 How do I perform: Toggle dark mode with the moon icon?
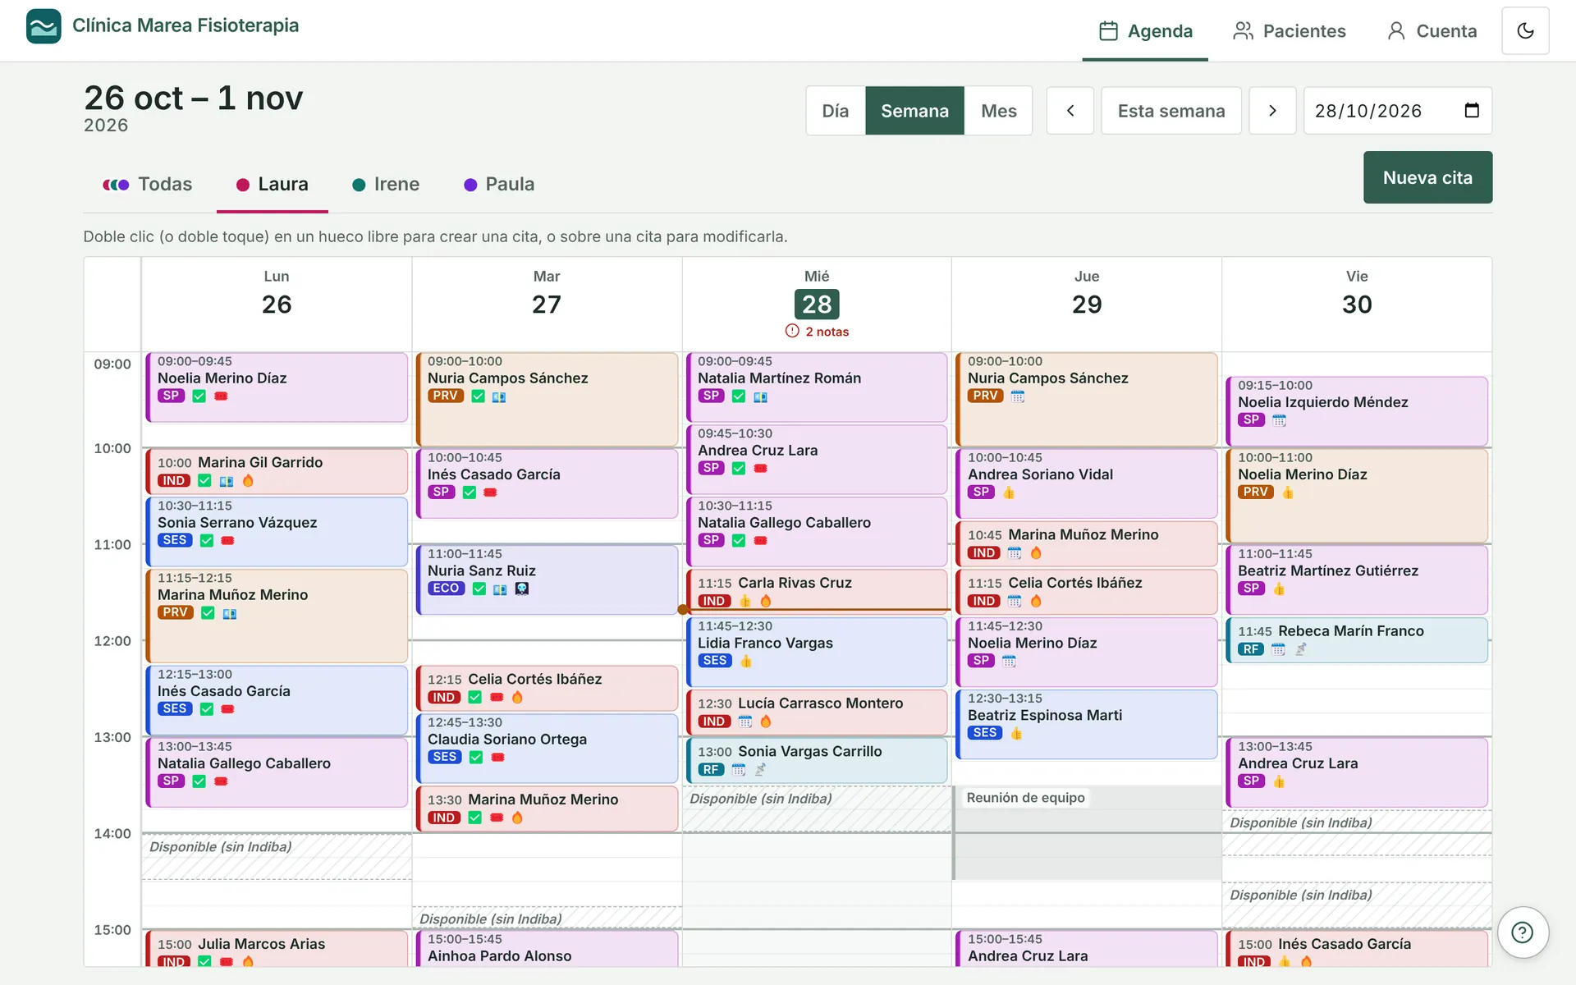[1525, 30]
